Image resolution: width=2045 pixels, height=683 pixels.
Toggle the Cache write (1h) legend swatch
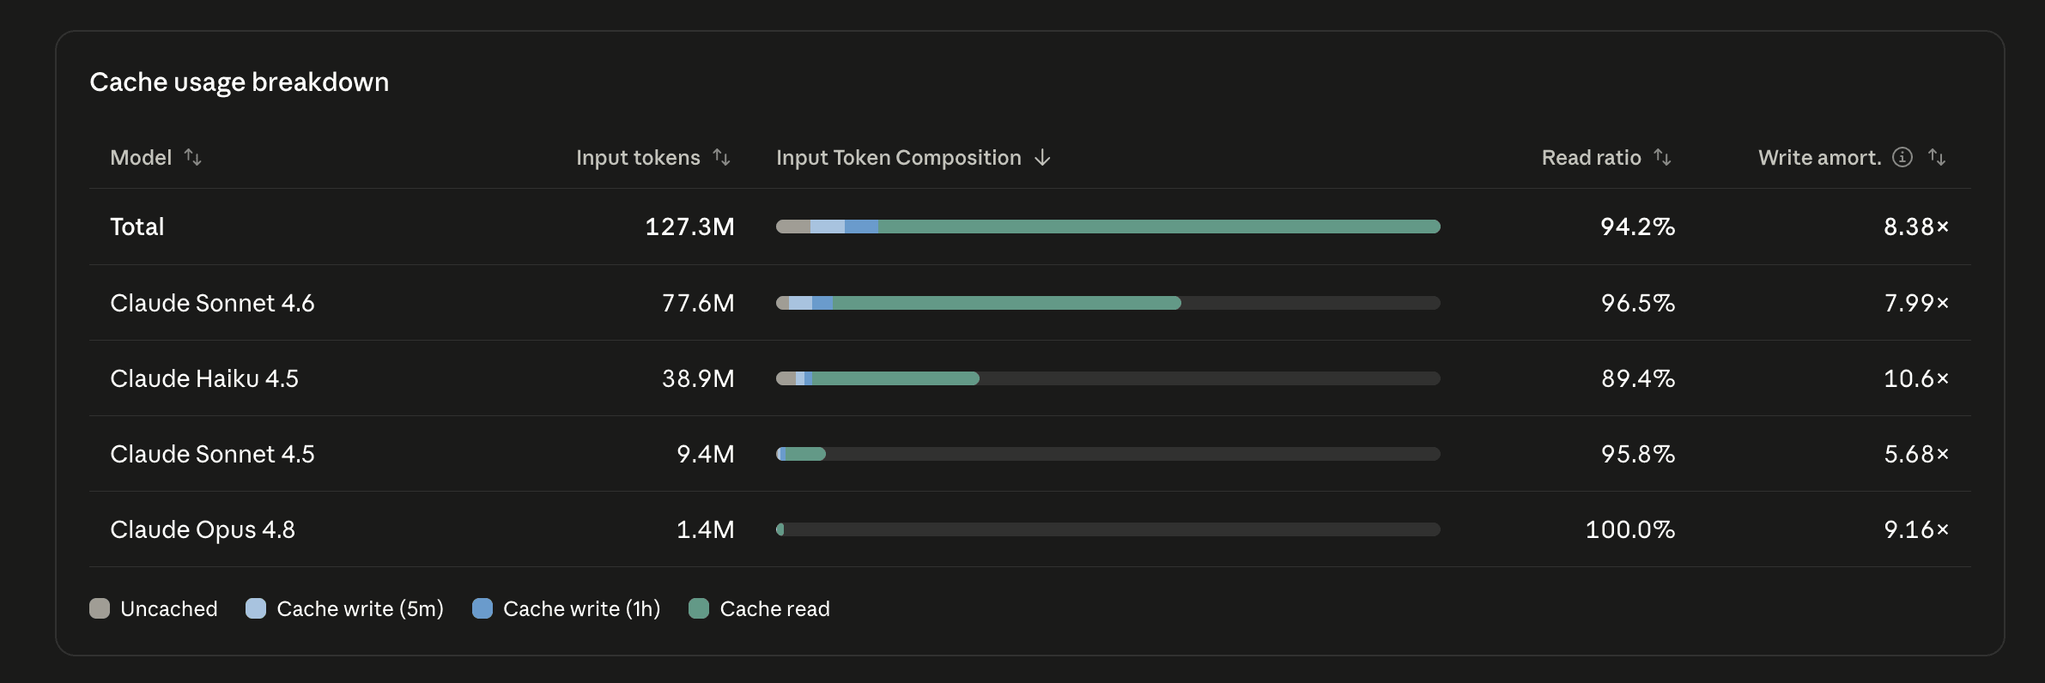point(482,608)
